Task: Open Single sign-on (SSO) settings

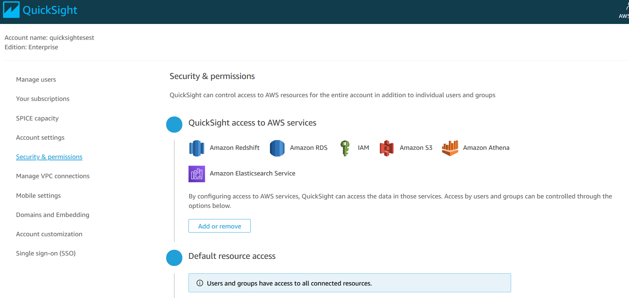Action: (46, 253)
